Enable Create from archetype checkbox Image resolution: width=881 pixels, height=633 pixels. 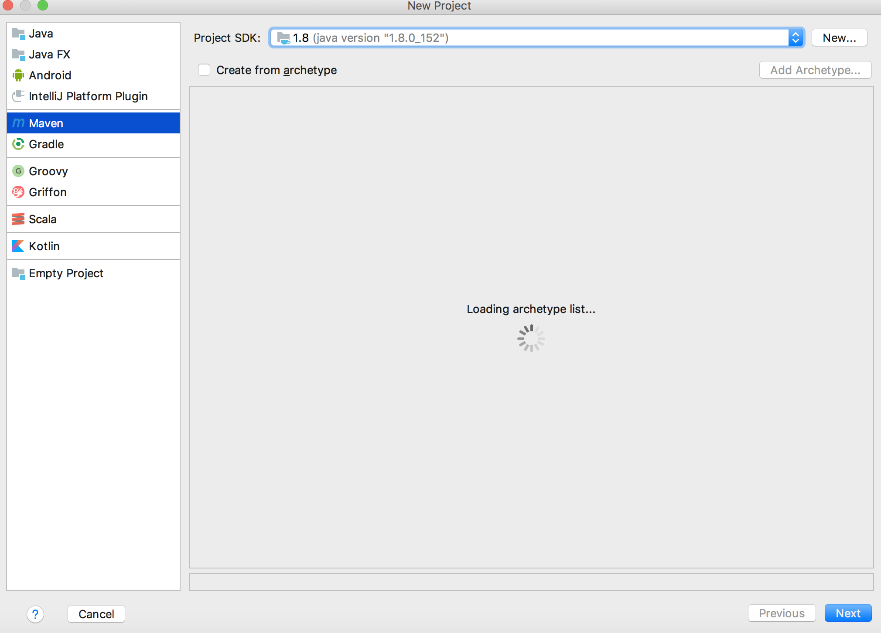pos(204,70)
